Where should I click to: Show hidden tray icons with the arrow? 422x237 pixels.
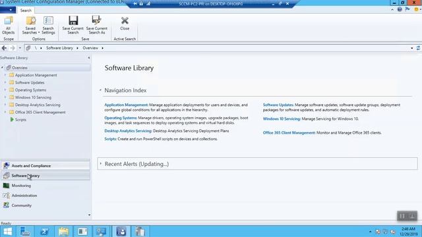pyautogui.click(x=371, y=232)
